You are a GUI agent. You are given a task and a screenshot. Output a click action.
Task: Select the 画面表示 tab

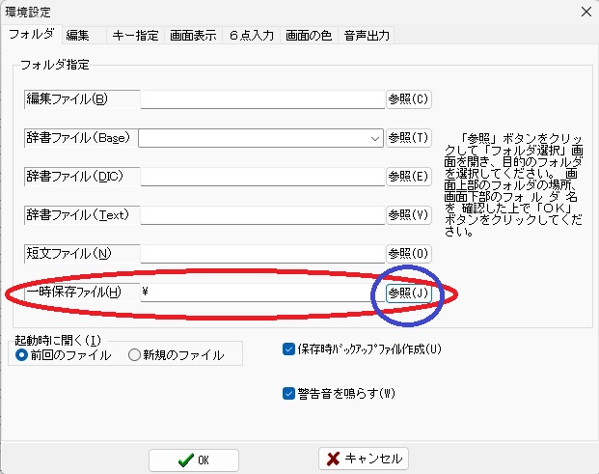click(x=193, y=36)
